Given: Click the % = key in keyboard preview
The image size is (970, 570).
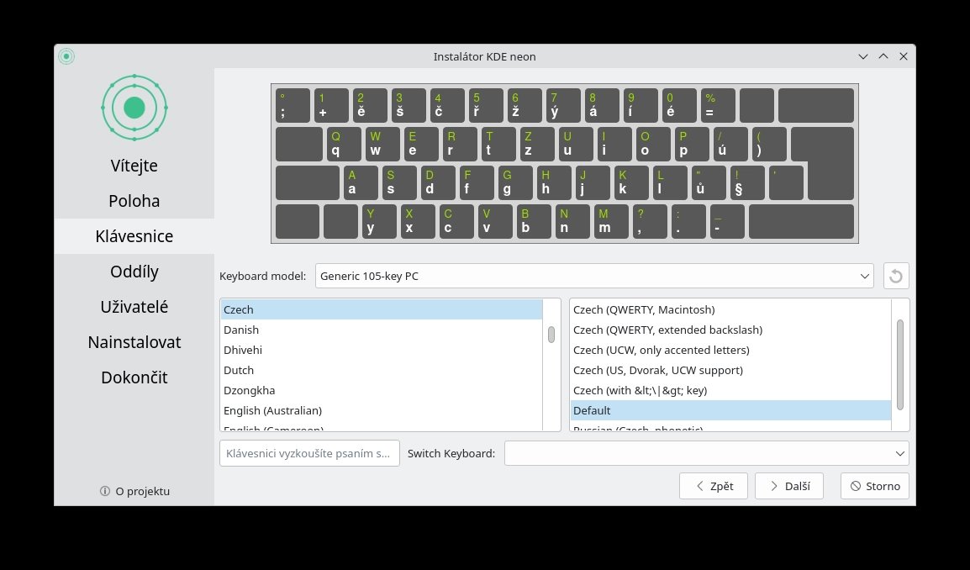Looking at the screenshot, I should (x=718, y=105).
